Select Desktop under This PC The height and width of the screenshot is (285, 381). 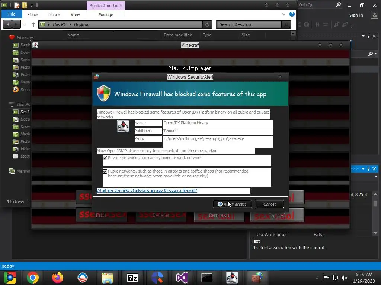click(x=21, y=112)
